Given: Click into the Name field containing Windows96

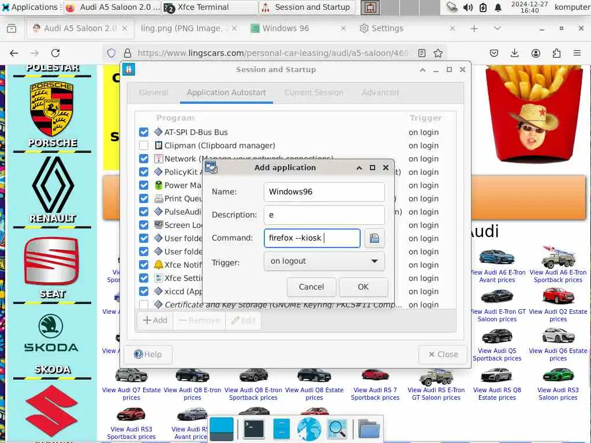Looking at the screenshot, I should click(324, 192).
